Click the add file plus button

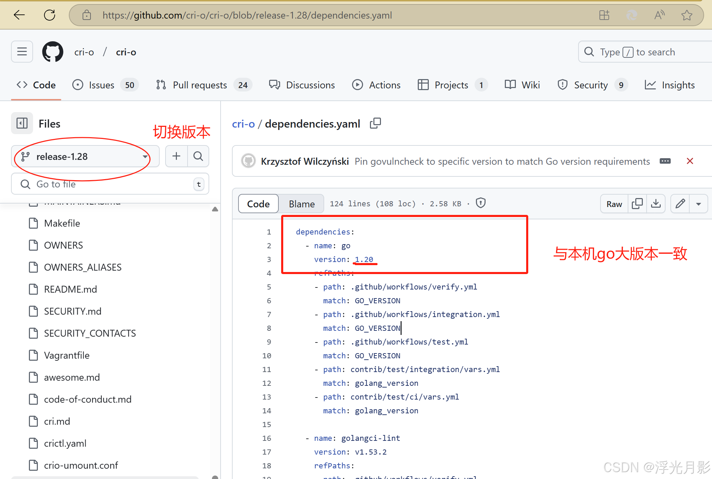click(176, 156)
